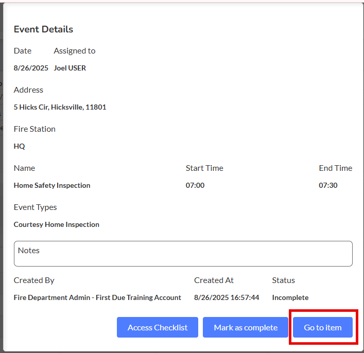
Task: Click the event name Home Safety Inspection
Action: tap(52, 185)
